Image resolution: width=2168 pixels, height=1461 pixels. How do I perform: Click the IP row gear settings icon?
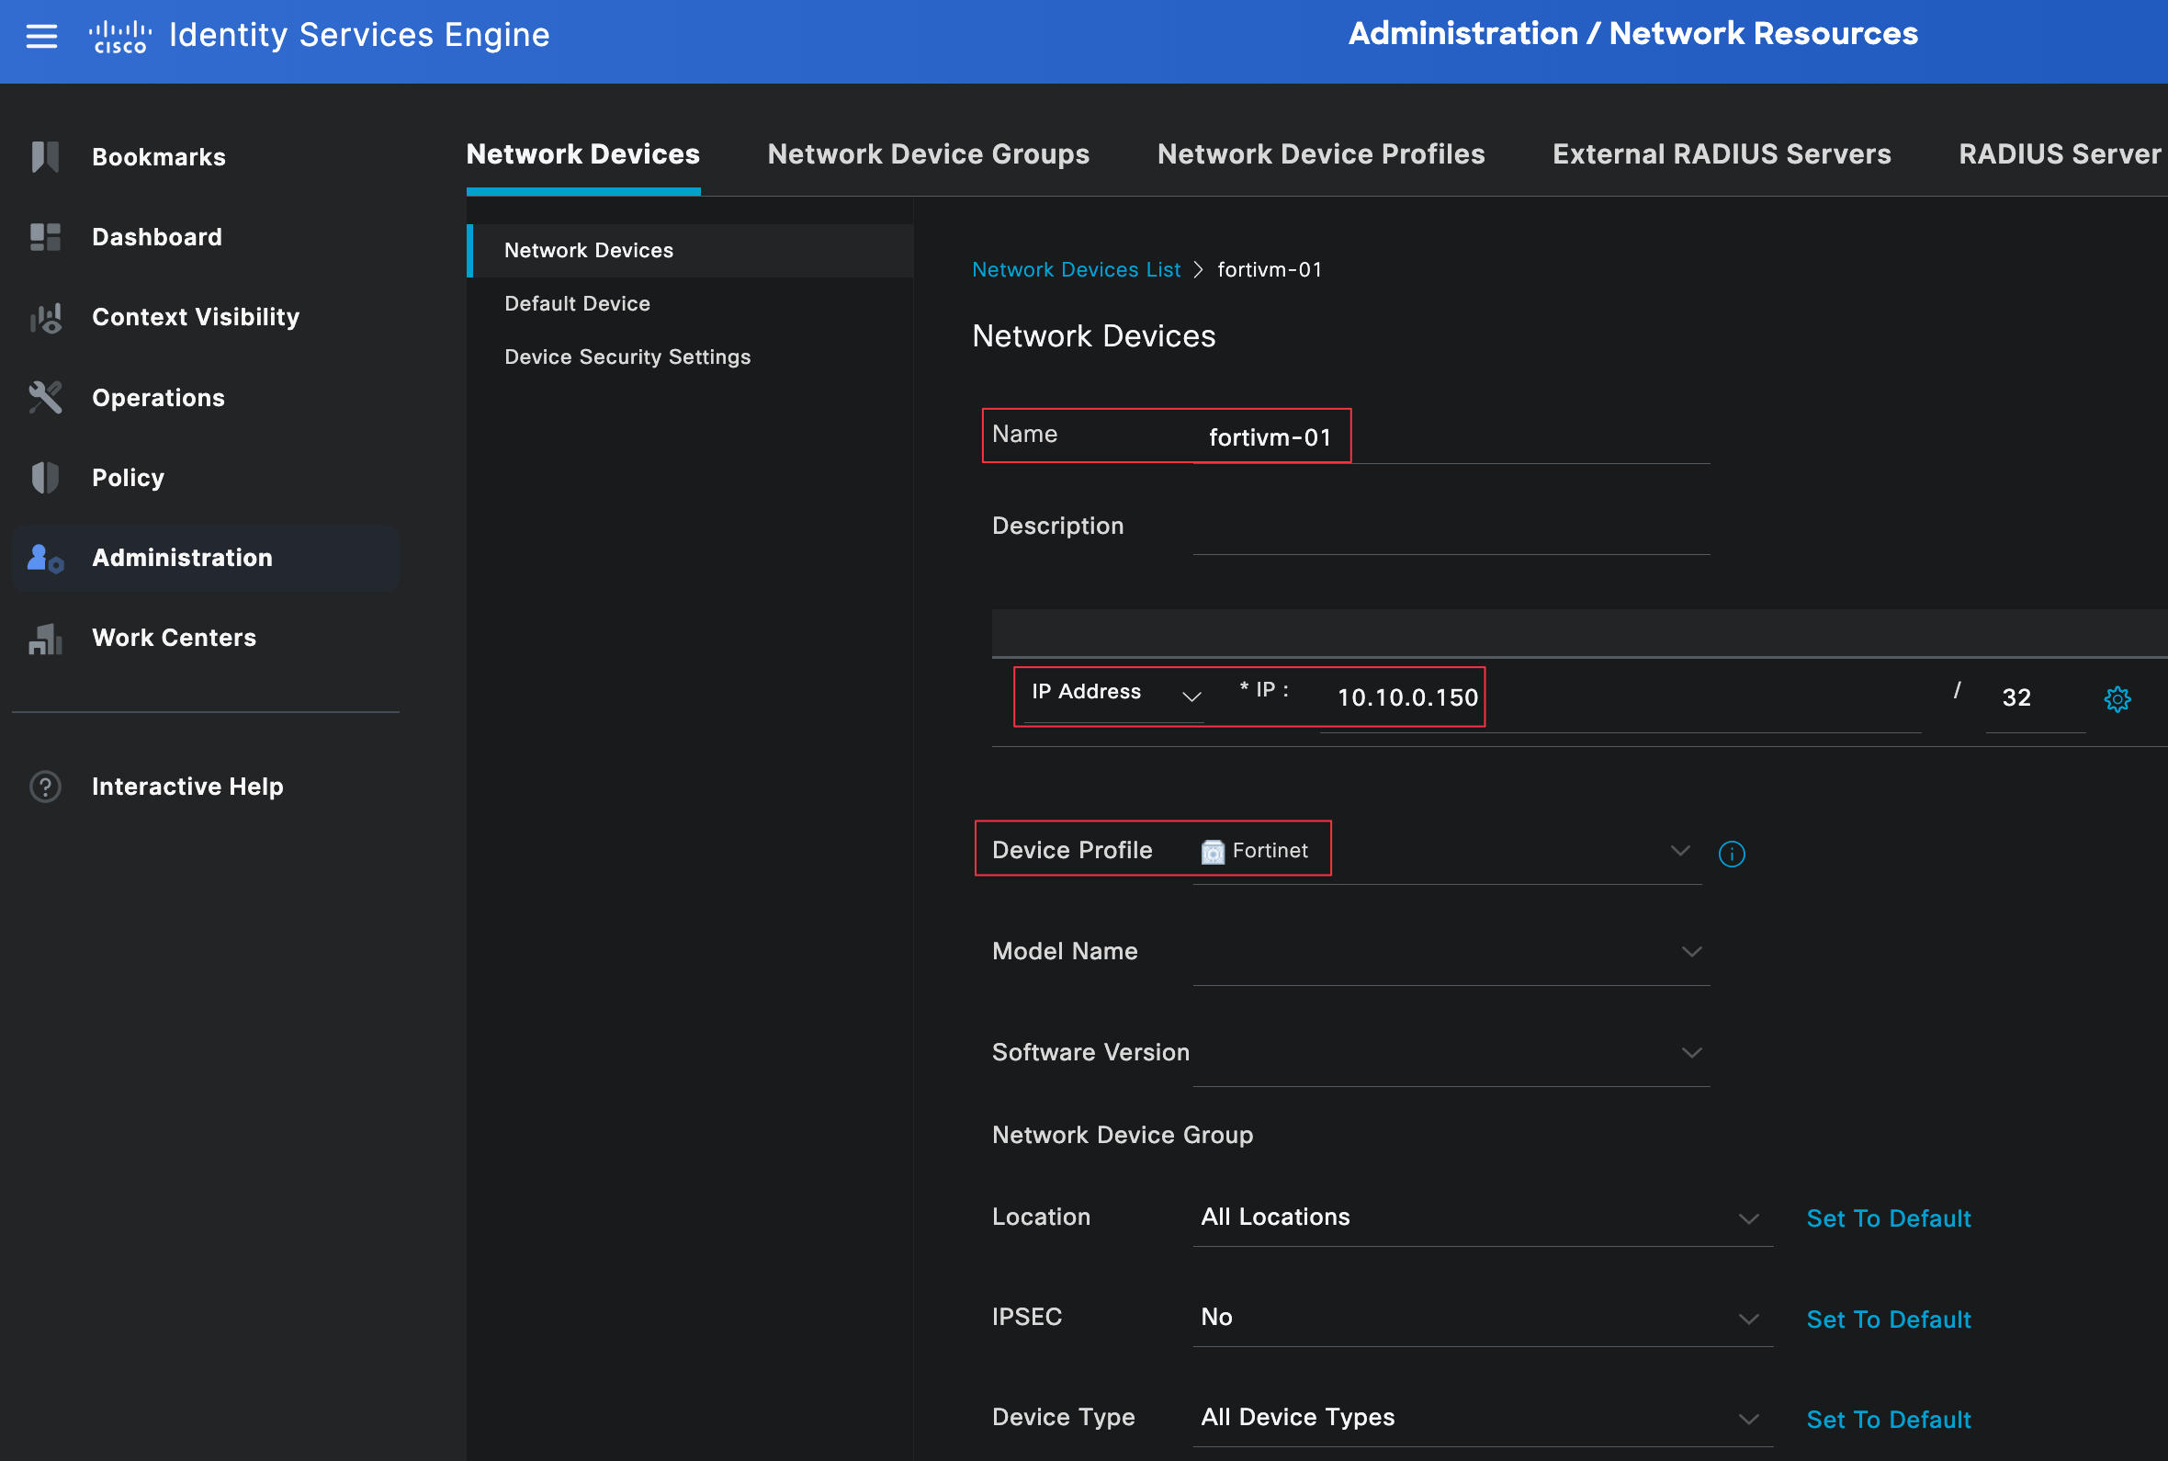[x=2117, y=699]
